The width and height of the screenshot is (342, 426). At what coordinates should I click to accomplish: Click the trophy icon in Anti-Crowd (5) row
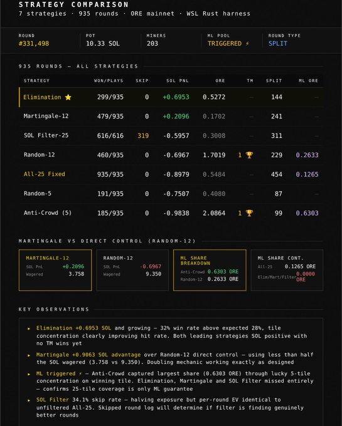click(249, 213)
